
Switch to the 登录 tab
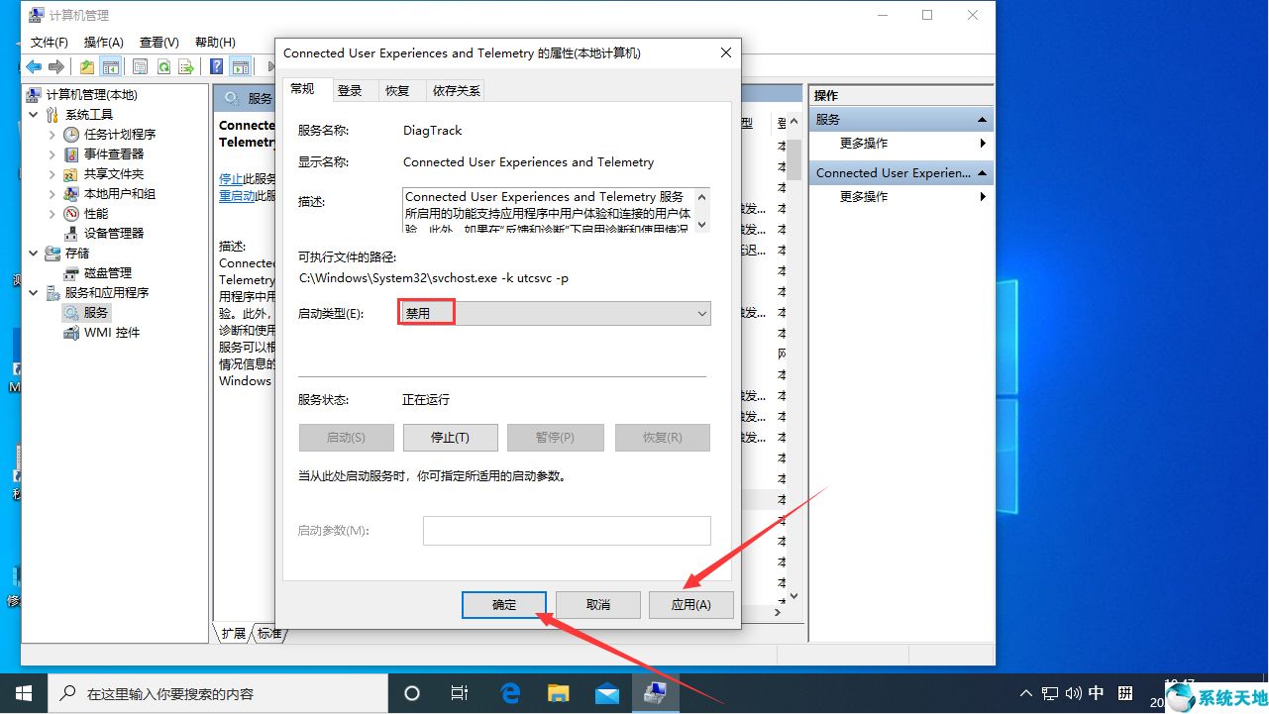[x=350, y=90]
